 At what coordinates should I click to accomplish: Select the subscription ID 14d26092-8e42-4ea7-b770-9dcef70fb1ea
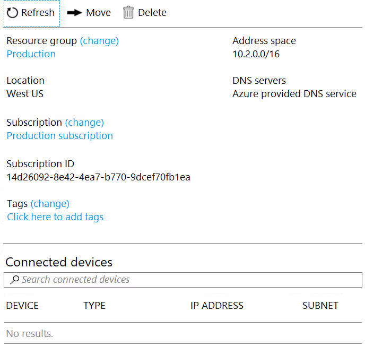pyautogui.click(x=99, y=177)
